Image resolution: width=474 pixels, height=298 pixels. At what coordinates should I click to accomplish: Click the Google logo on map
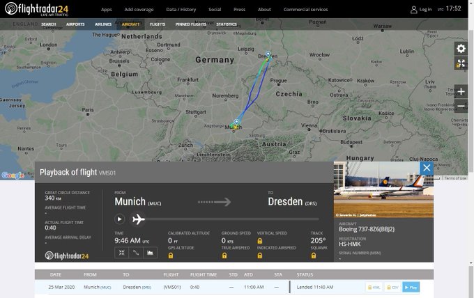tap(13, 175)
